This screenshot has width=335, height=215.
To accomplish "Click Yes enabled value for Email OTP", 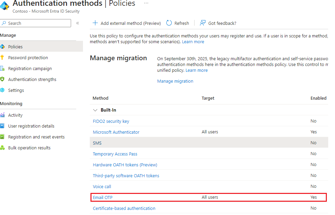I will 314,197.
